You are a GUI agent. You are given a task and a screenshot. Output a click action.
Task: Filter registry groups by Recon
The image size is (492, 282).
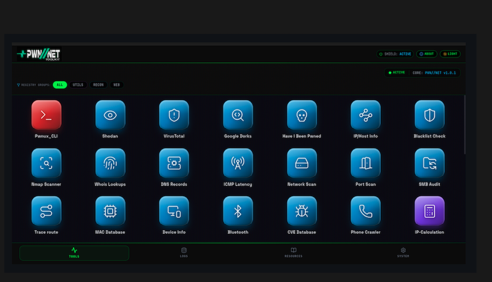(x=98, y=85)
